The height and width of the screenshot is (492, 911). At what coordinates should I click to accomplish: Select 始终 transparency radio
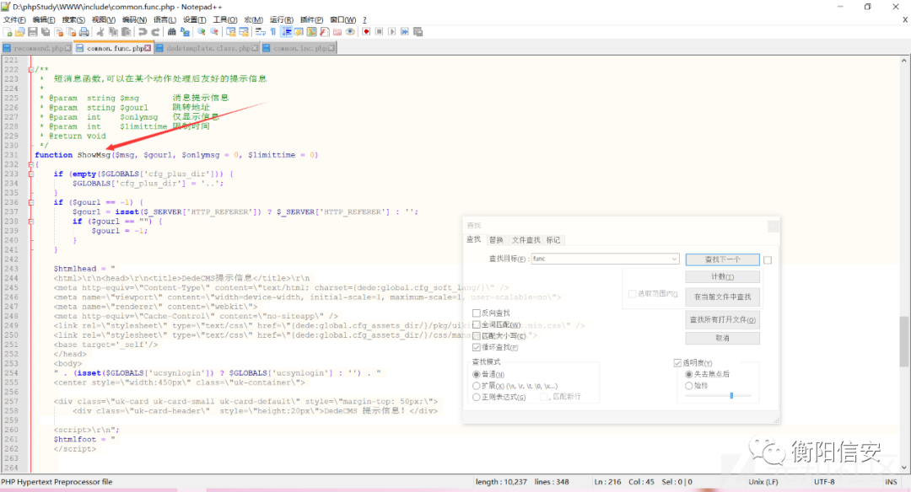point(689,386)
